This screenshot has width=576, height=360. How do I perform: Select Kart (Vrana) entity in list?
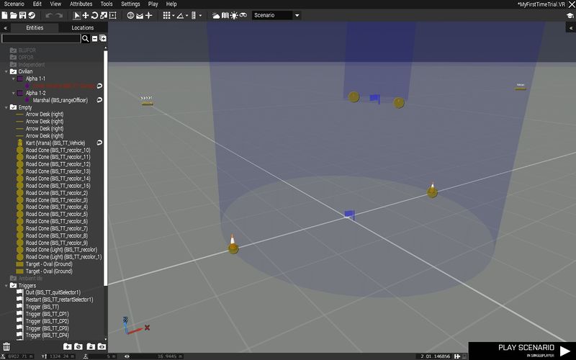(x=55, y=143)
